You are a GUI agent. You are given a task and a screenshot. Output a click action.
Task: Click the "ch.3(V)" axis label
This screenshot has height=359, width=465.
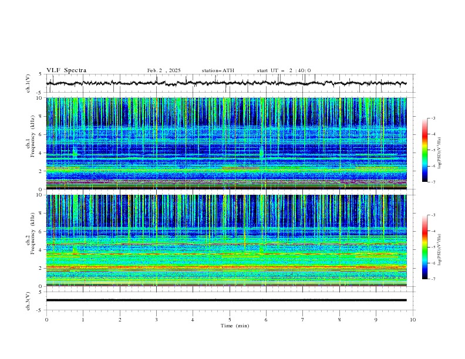tap(28, 301)
